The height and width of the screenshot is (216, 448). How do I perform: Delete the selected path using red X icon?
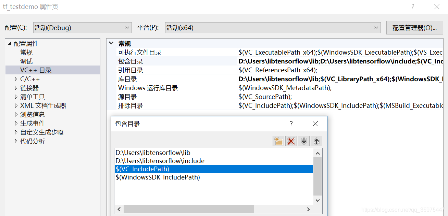pyautogui.click(x=291, y=141)
